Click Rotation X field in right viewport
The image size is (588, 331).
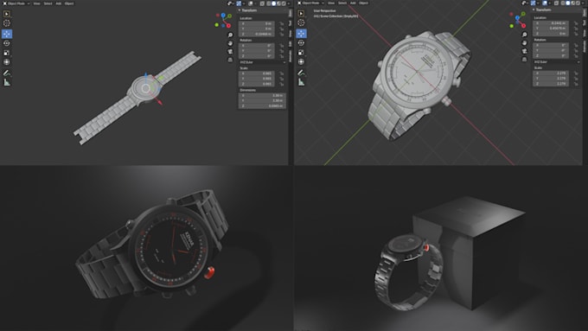551,45
